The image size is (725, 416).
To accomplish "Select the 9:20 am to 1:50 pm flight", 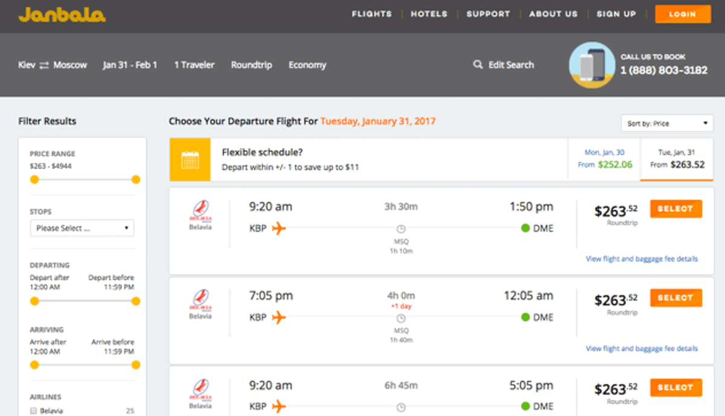I will point(676,209).
